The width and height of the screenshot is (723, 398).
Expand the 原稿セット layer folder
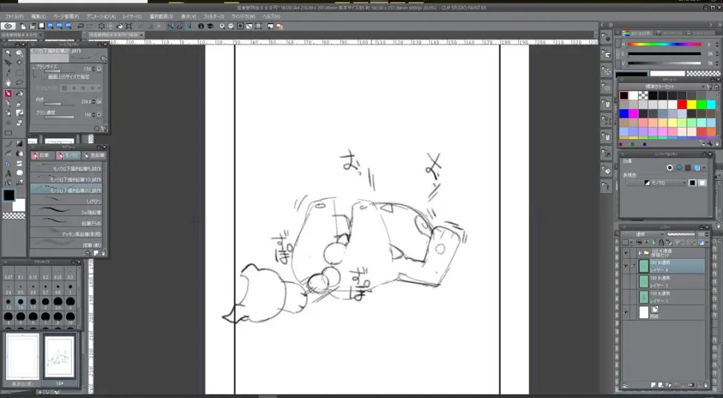(639, 253)
